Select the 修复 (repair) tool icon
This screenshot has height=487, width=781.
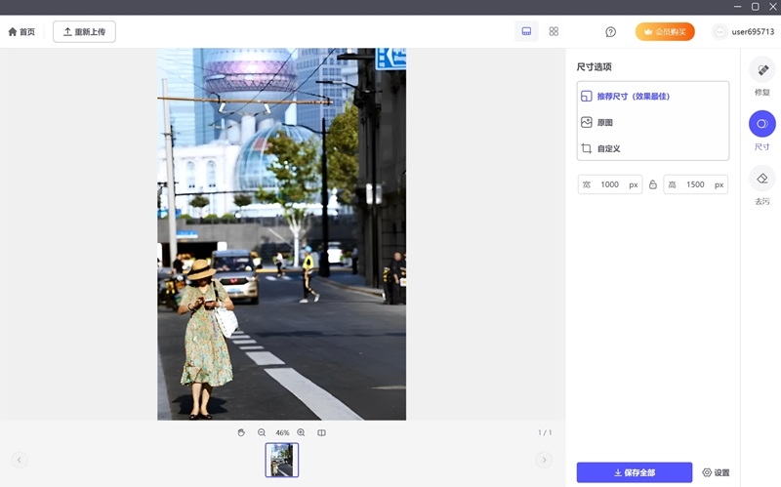click(762, 71)
